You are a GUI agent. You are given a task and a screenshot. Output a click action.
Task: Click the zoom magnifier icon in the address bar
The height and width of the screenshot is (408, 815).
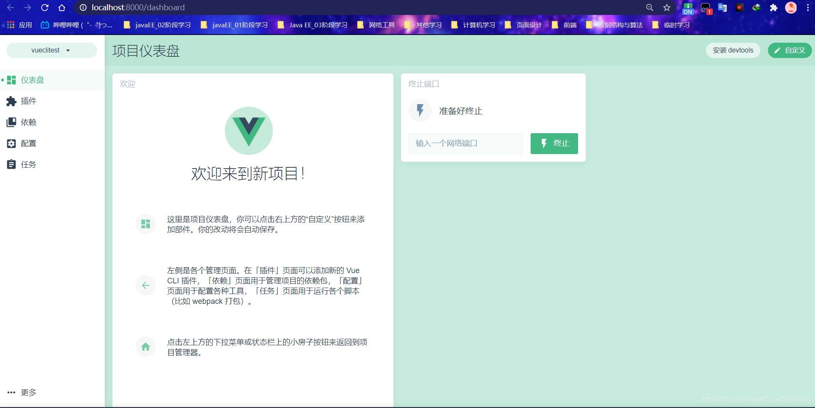[650, 8]
